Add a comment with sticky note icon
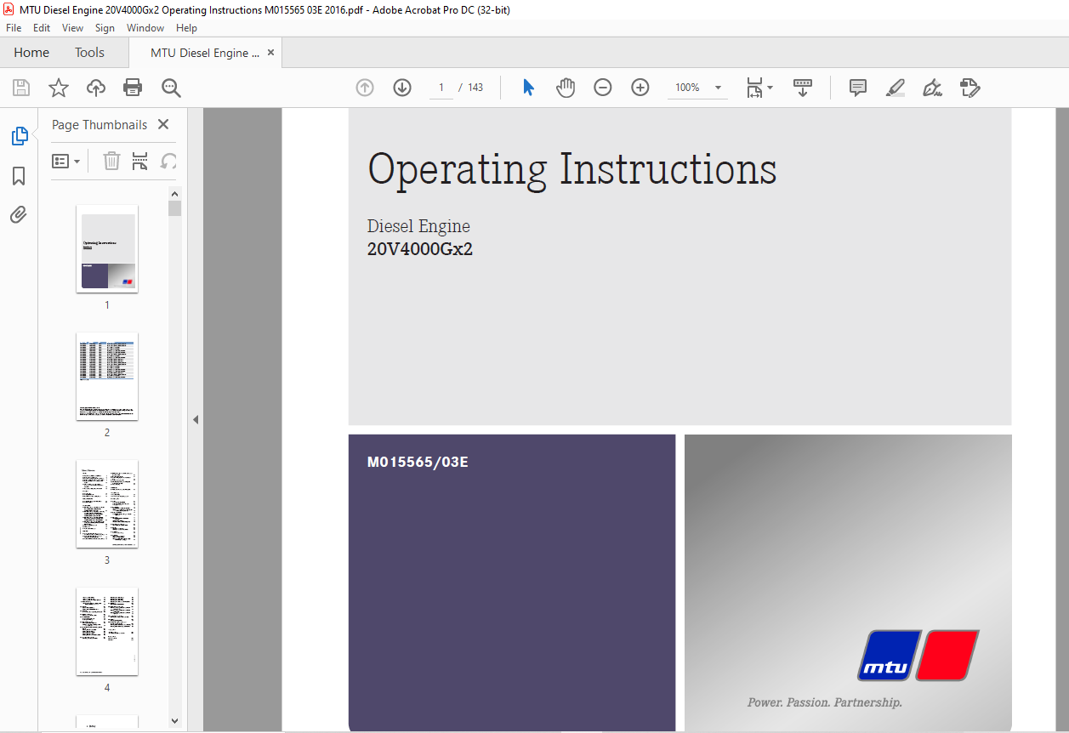This screenshot has width=1069, height=733. [858, 88]
